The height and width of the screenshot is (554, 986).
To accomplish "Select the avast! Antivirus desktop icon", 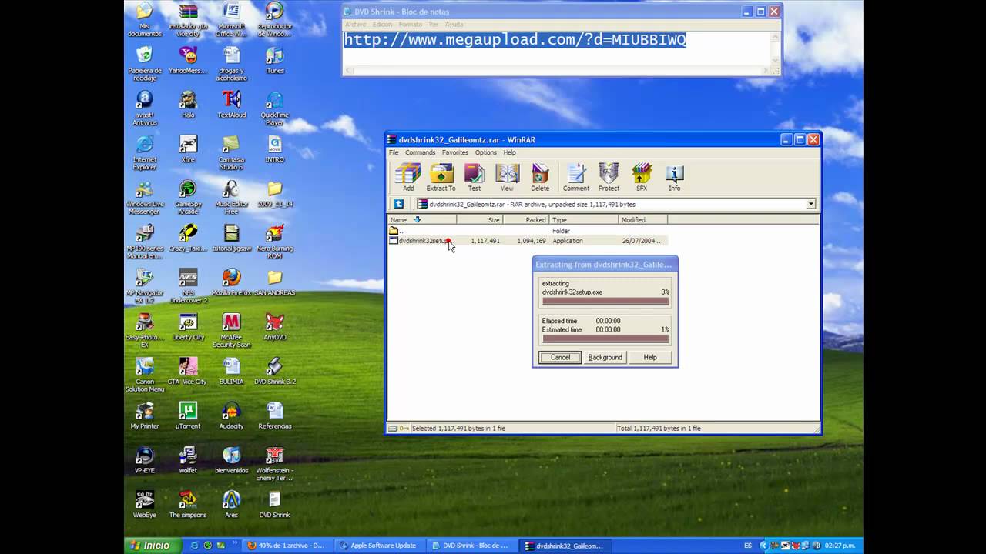I will pos(144,108).
